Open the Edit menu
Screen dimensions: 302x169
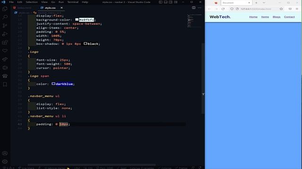(20, 2)
